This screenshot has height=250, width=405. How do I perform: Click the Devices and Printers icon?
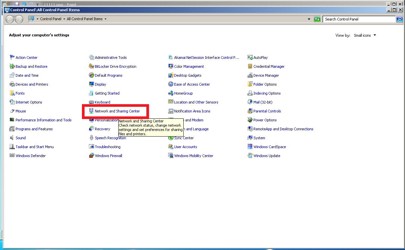[x=12, y=84]
